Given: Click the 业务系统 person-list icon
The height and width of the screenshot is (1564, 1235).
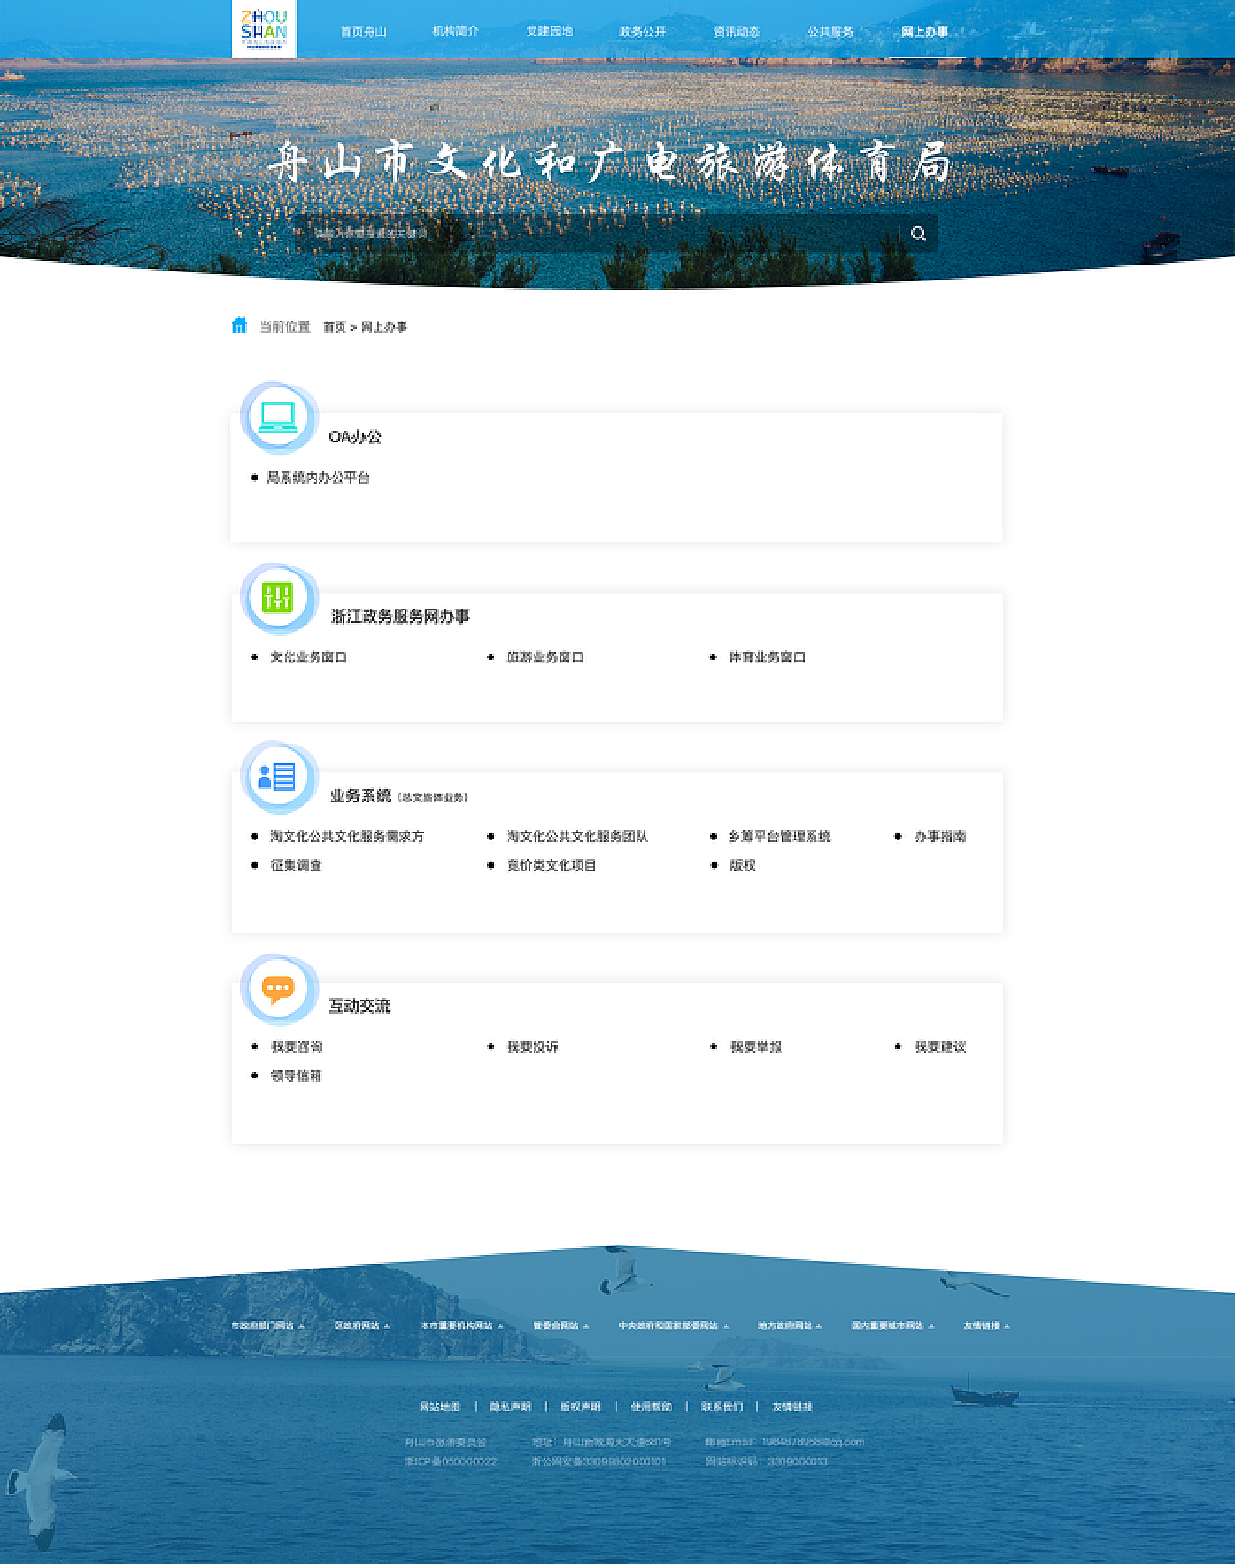Looking at the screenshot, I should [x=278, y=776].
